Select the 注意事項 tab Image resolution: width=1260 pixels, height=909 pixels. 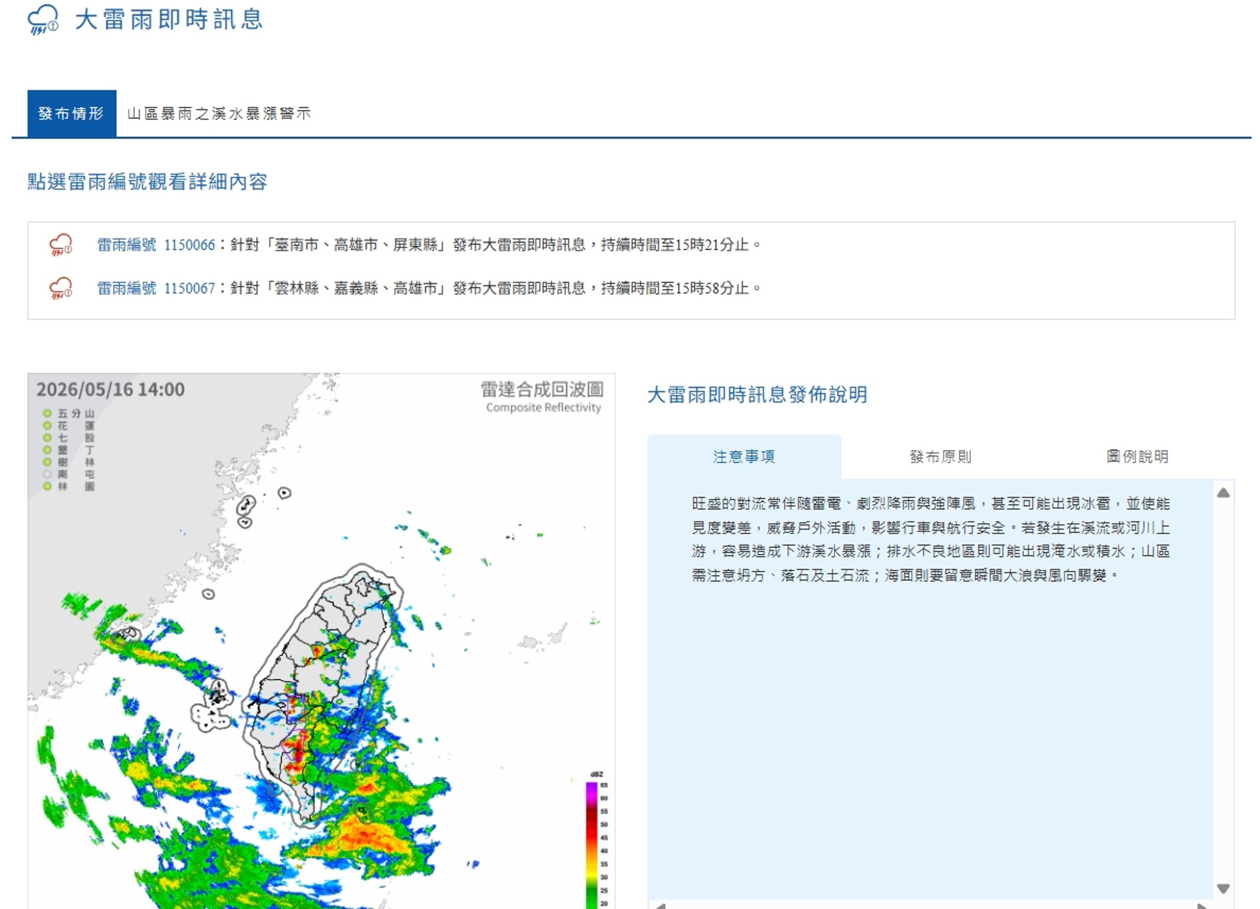tap(744, 457)
